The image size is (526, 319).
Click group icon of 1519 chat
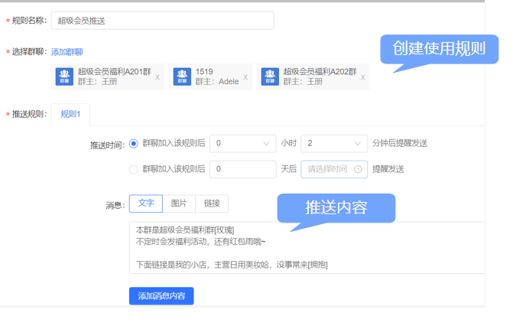tap(182, 76)
